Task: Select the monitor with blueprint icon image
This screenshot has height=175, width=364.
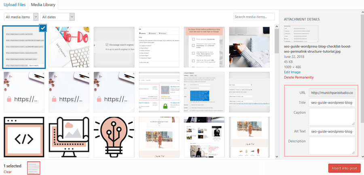Action: (x=69, y=137)
